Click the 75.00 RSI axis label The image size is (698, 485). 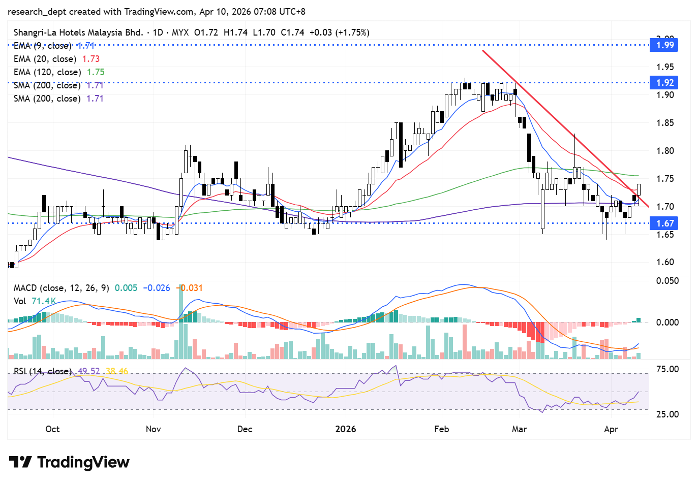[x=667, y=369]
